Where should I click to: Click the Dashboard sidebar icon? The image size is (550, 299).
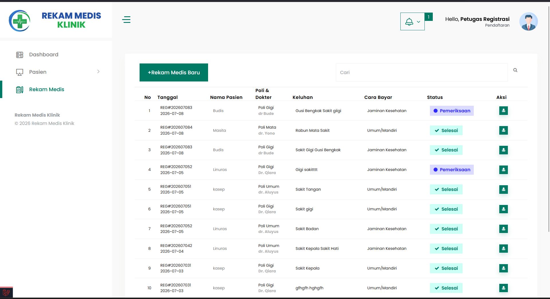click(x=19, y=55)
